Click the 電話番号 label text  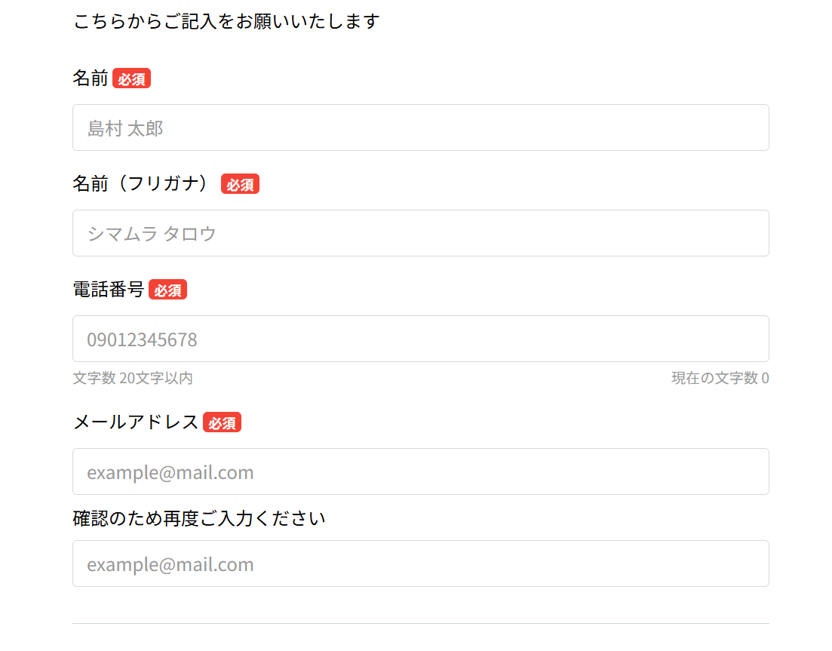109,290
